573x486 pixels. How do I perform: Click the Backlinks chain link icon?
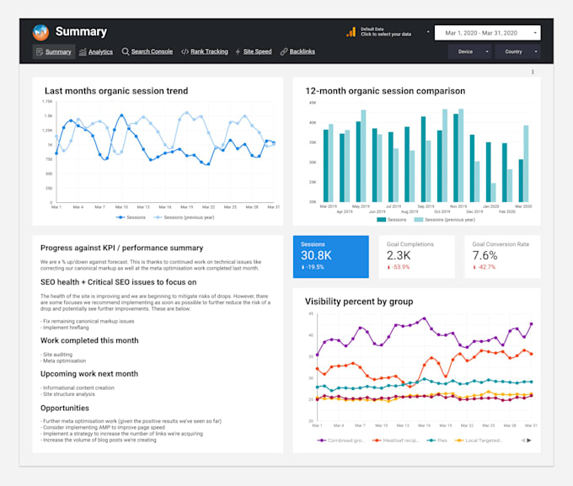point(284,51)
